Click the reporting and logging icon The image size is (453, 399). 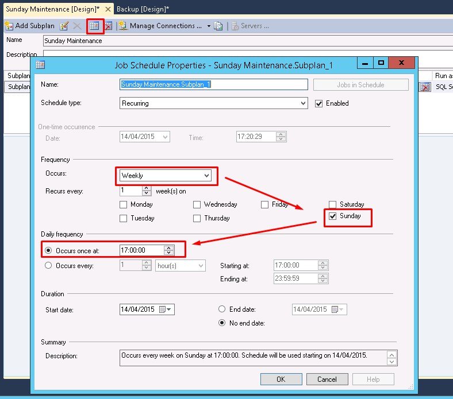coord(218,26)
